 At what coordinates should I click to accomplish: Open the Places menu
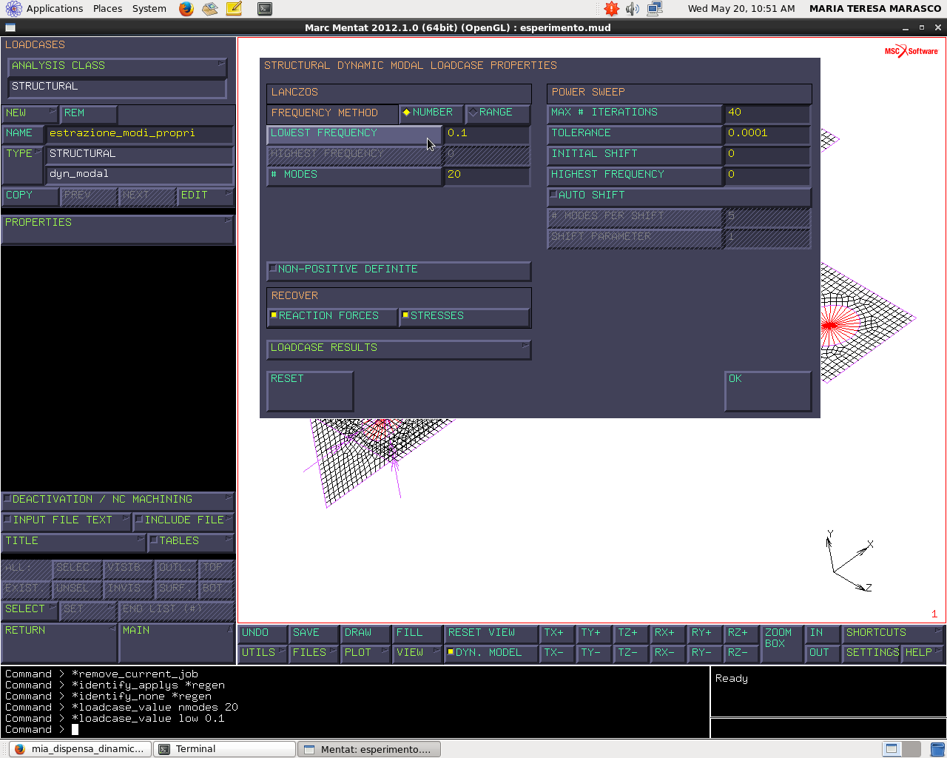[107, 9]
